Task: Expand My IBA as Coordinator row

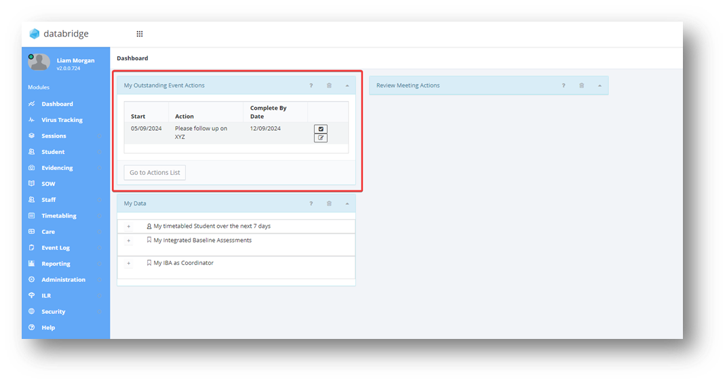Action: coord(129,263)
